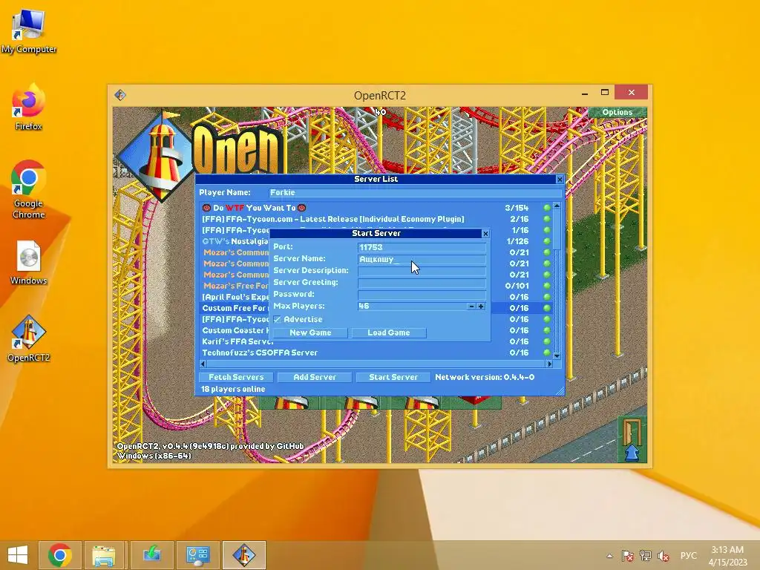Click the Load Game button
The height and width of the screenshot is (570, 760).
click(x=389, y=333)
